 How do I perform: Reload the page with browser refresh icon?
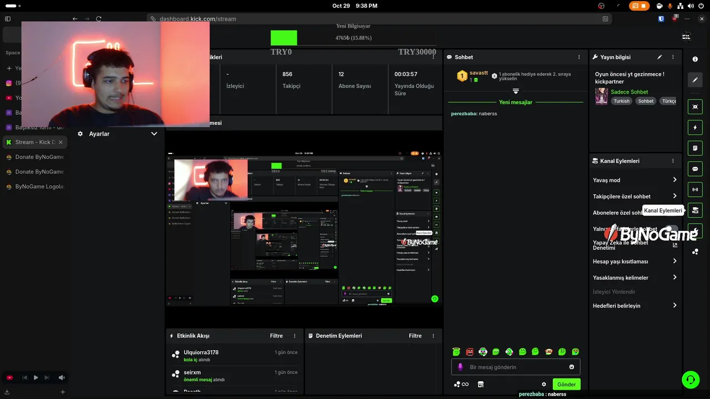[x=99, y=19]
